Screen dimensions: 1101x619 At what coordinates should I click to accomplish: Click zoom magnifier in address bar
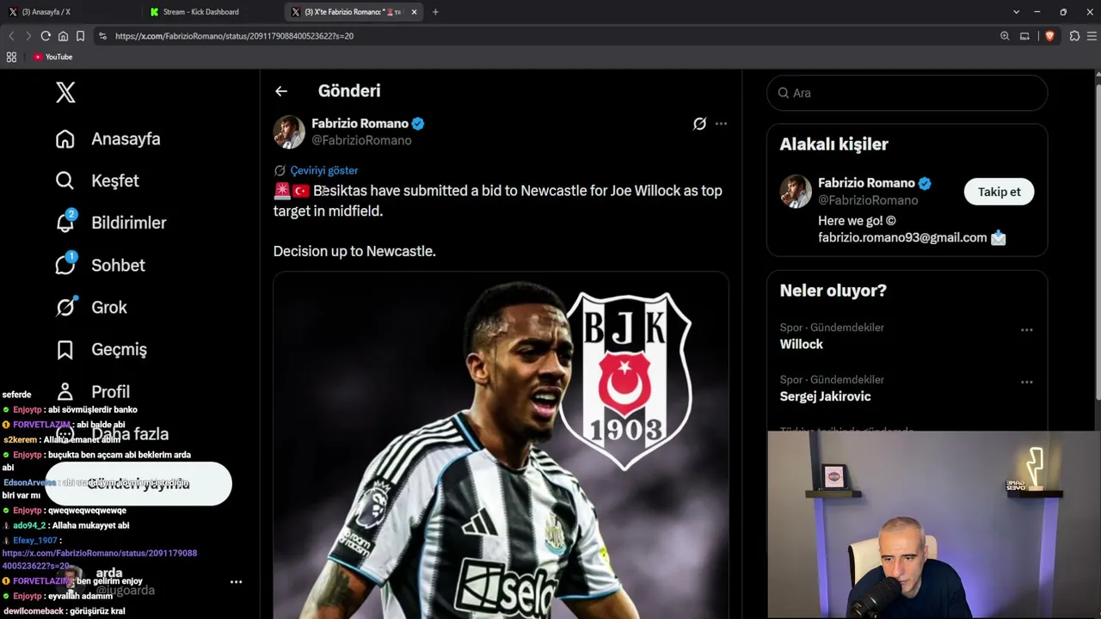pos(1005,36)
